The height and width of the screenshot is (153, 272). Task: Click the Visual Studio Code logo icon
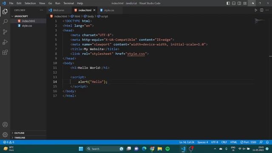[4, 3]
